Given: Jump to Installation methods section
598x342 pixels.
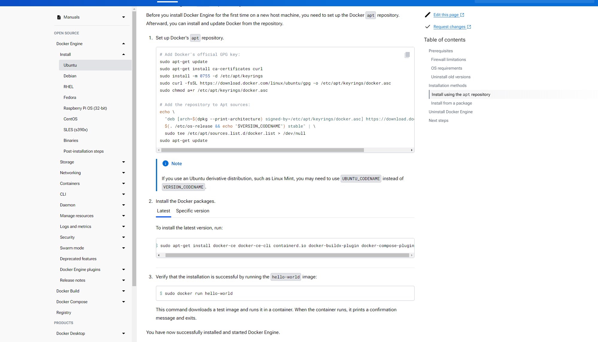Looking at the screenshot, I should pos(447,85).
